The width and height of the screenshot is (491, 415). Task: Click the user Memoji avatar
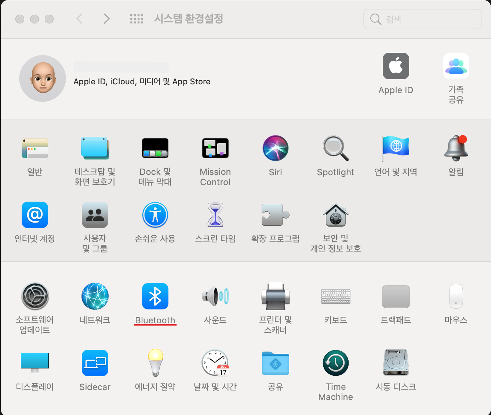coord(43,78)
